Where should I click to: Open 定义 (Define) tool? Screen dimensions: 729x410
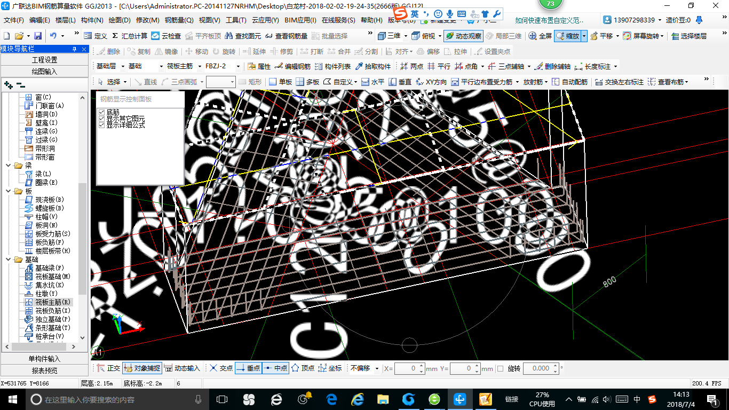(x=96, y=36)
